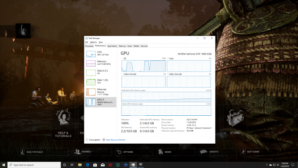Collapse with Fewer details chevron
Viewport: 298px width, 168px height.
(x=87, y=140)
